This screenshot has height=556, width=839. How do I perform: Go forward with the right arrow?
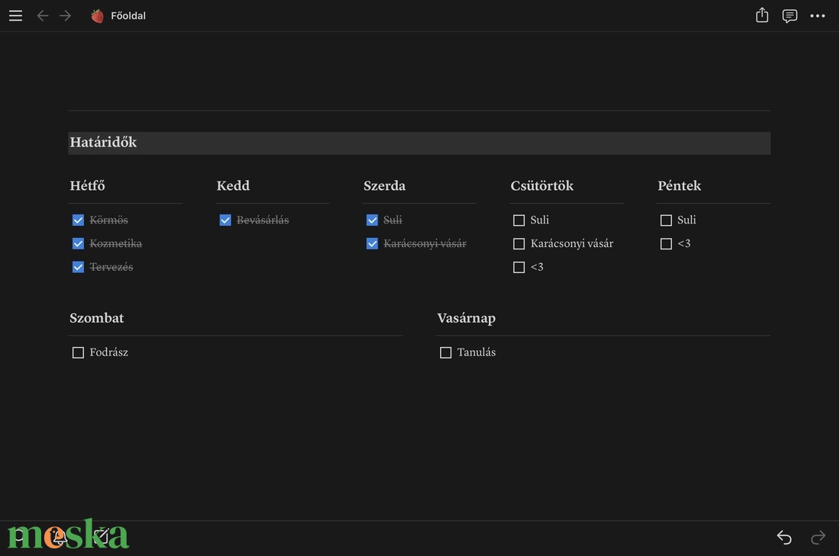(66, 15)
